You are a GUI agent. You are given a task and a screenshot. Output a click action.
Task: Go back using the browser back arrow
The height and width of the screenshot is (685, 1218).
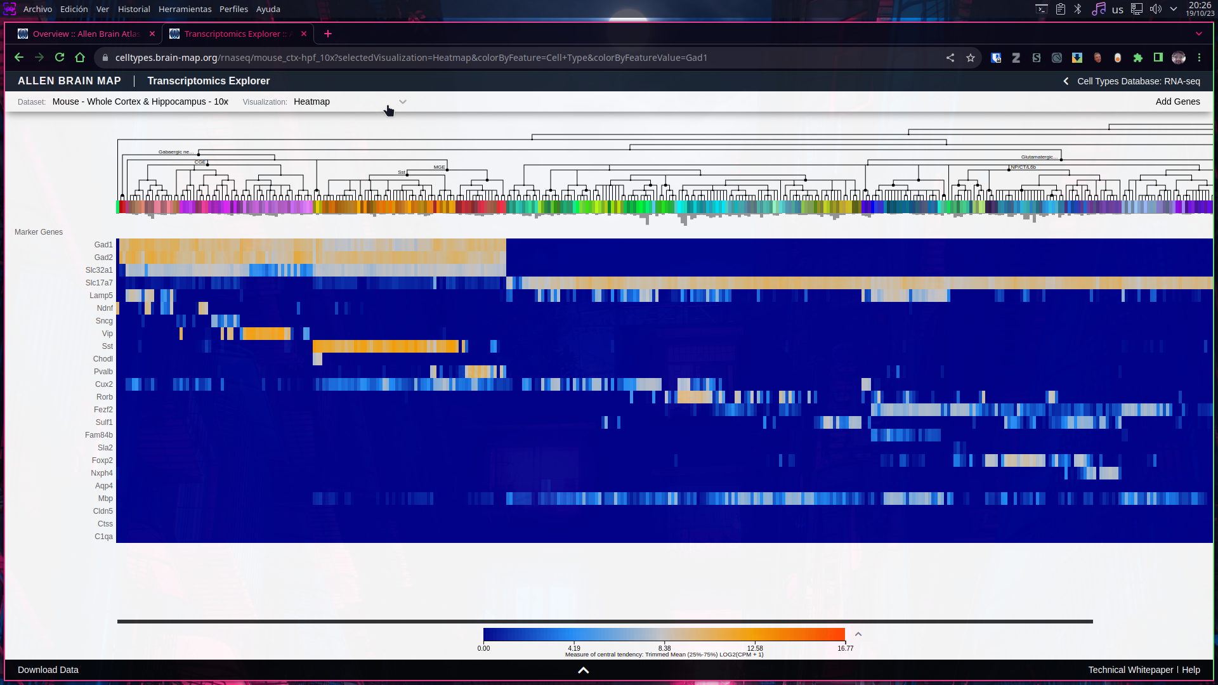[19, 57]
